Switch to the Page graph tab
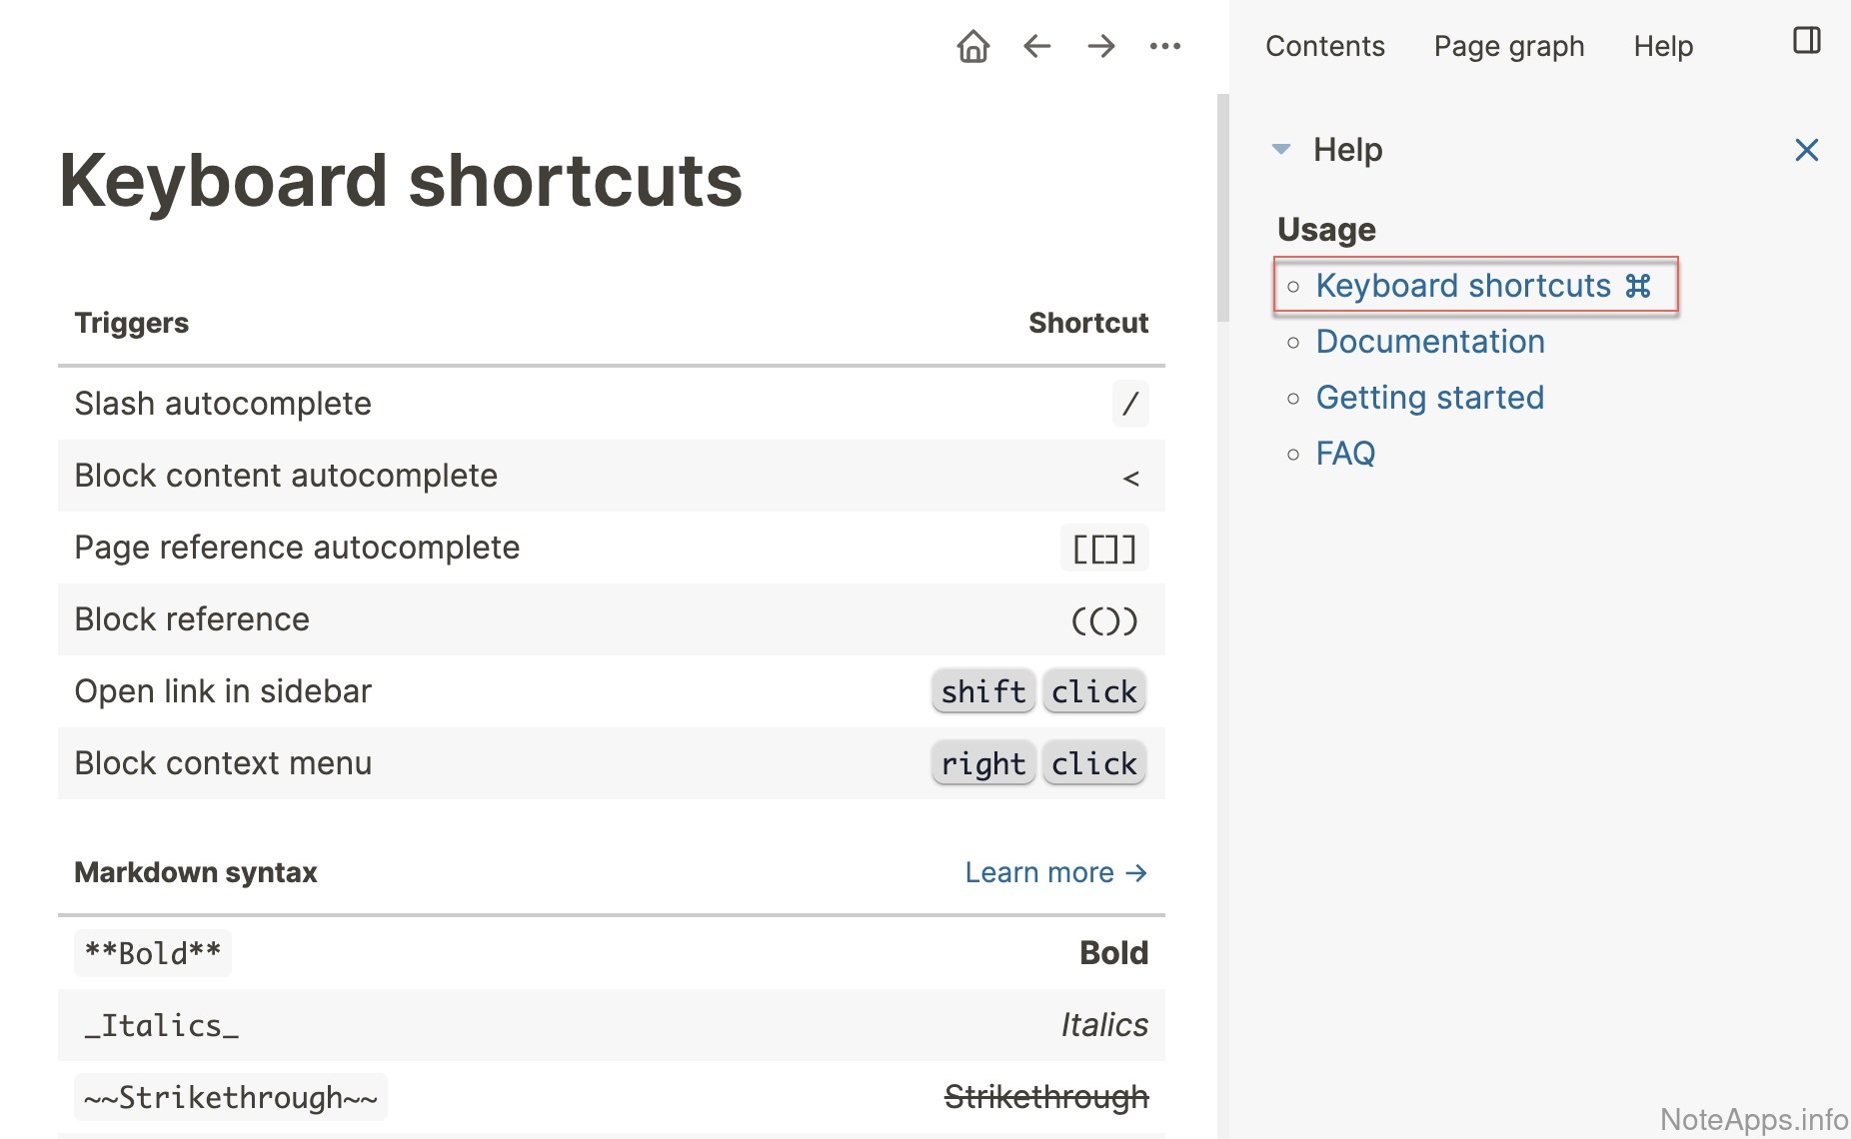The image size is (1851, 1139). [x=1508, y=46]
